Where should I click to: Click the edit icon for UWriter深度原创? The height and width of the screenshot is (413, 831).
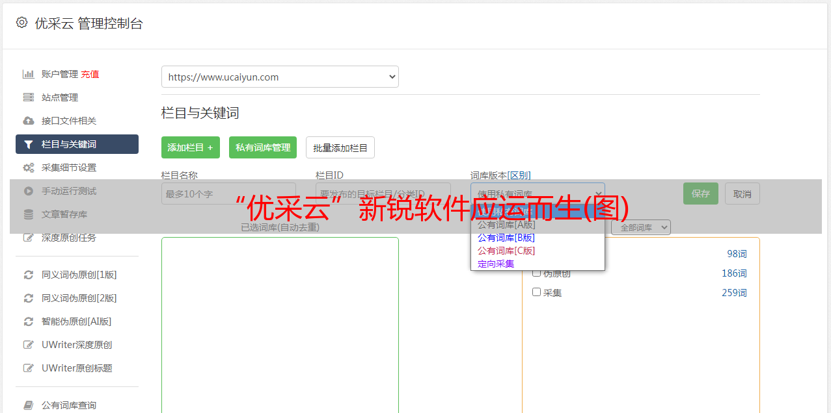pyautogui.click(x=29, y=345)
